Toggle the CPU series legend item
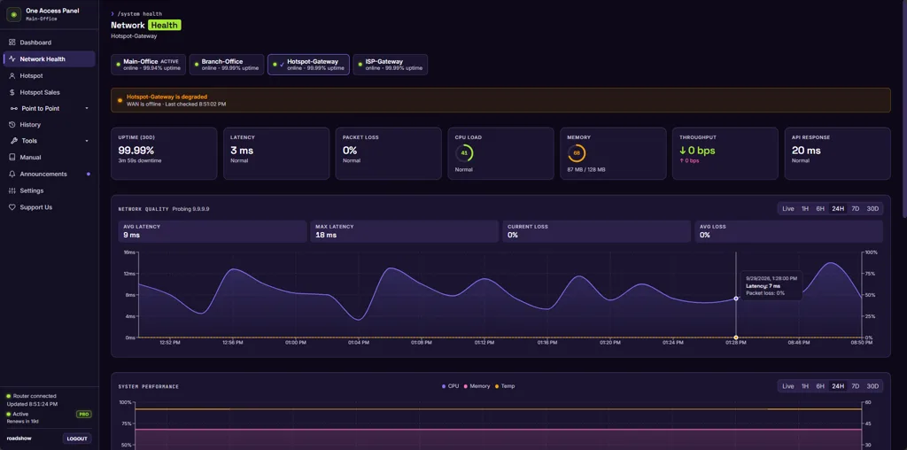907x450 pixels. coord(450,386)
